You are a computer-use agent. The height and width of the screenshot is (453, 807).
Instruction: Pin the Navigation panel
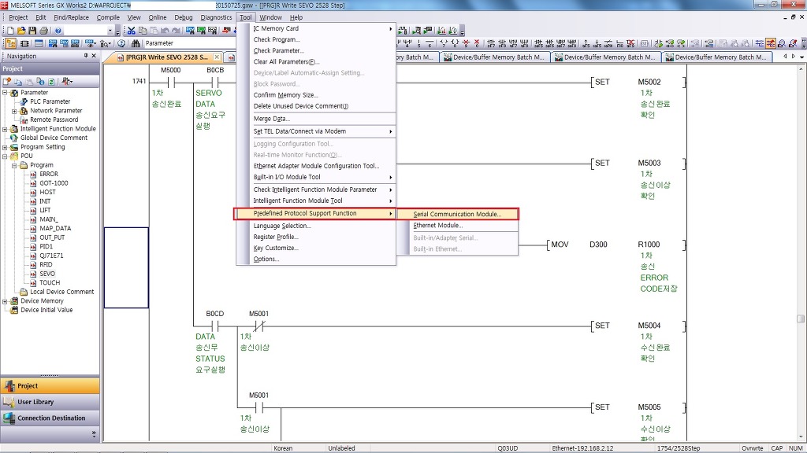point(85,56)
